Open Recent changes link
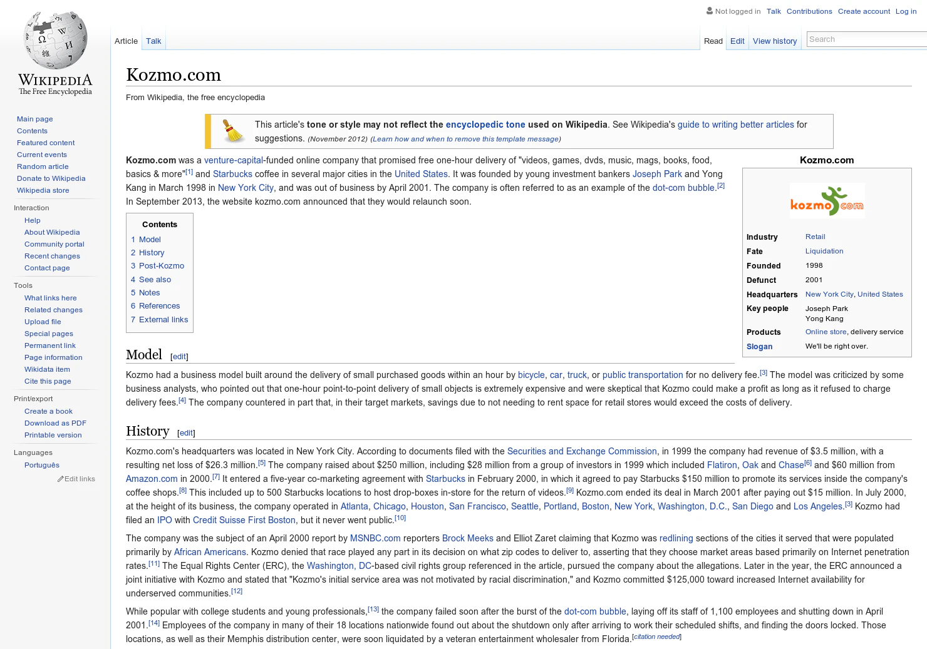Image resolution: width=927 pixels, height=649 pixels. click(52, 256)
